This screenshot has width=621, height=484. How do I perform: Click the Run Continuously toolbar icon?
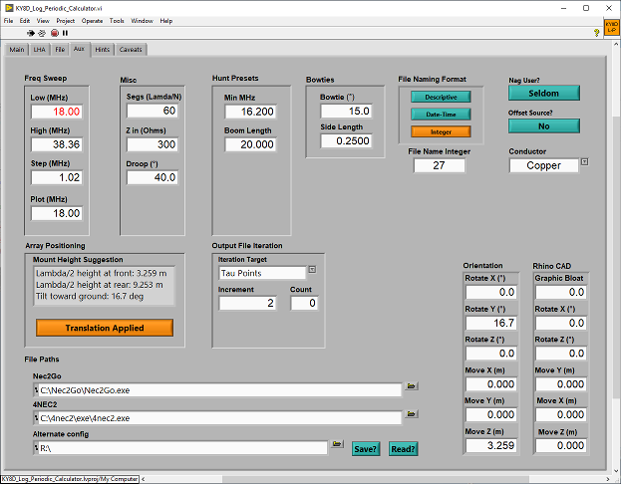click(x=42, y=33)
